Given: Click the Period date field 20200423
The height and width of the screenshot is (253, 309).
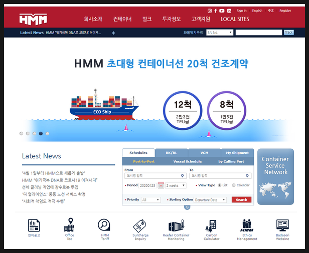Looking at the screenshot, I should pyautogui.click(x=147, y=186).
